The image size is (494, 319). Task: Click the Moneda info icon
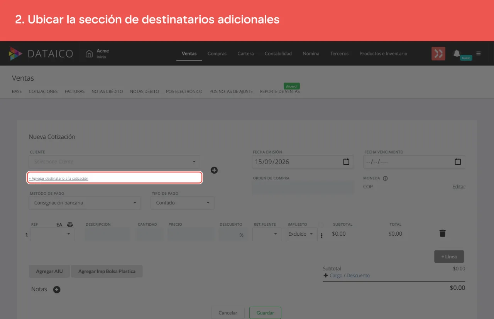coord(385,178)
